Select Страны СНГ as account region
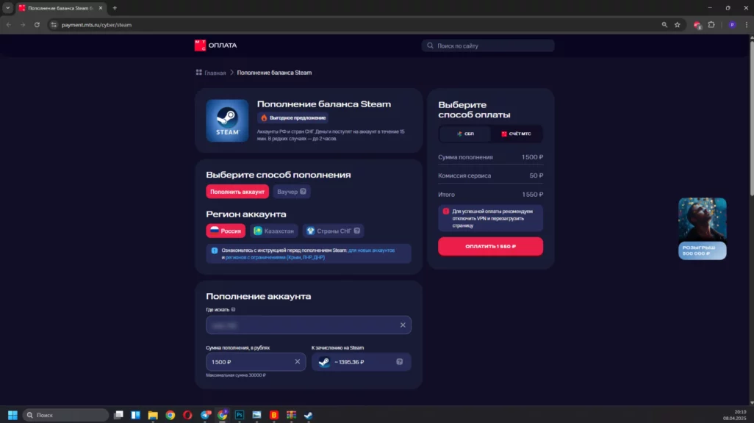This screenshot has height=423, width=754. click(333, 231)
